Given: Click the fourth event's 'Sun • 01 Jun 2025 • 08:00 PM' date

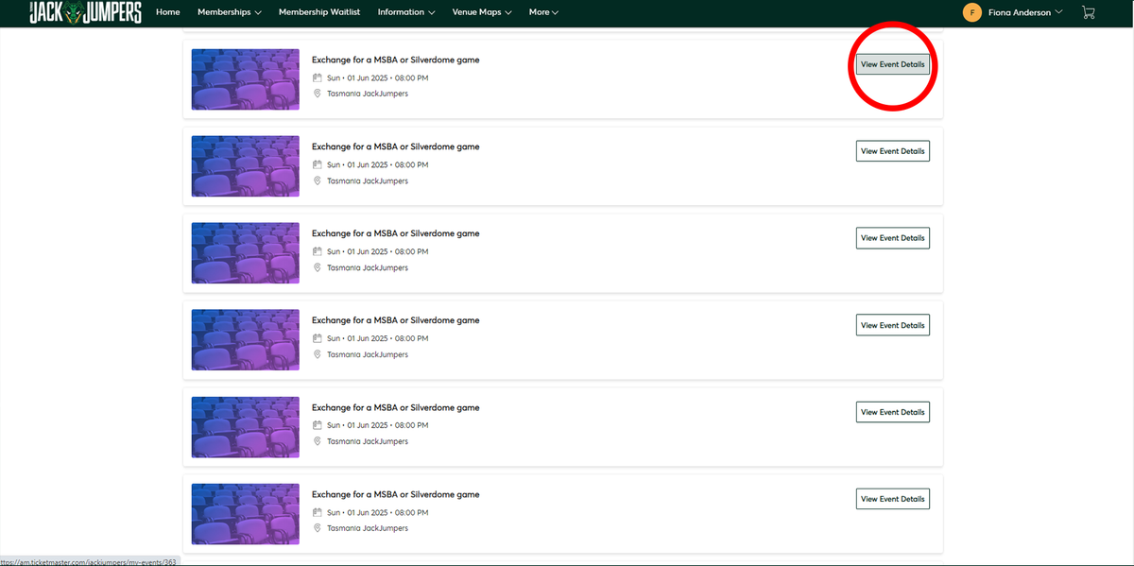Looking at the screenshot, I should tap(378, 338).
